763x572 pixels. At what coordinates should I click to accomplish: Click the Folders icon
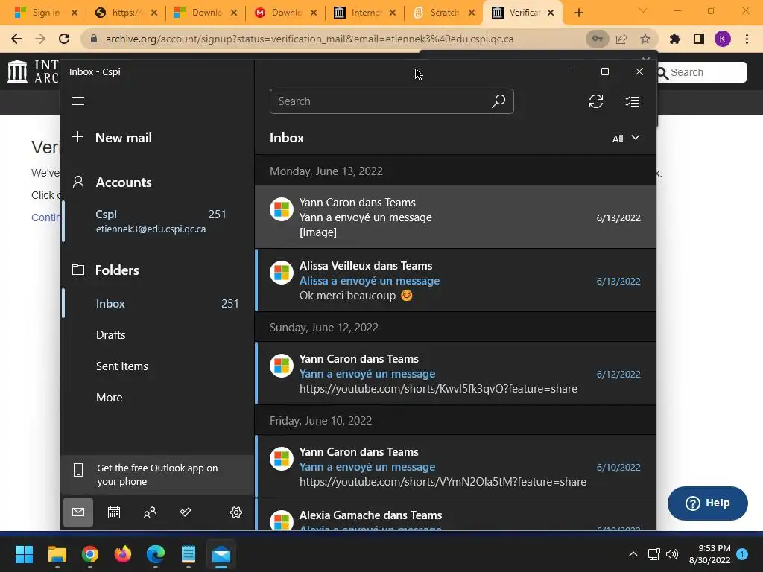(x=77, y=270)
